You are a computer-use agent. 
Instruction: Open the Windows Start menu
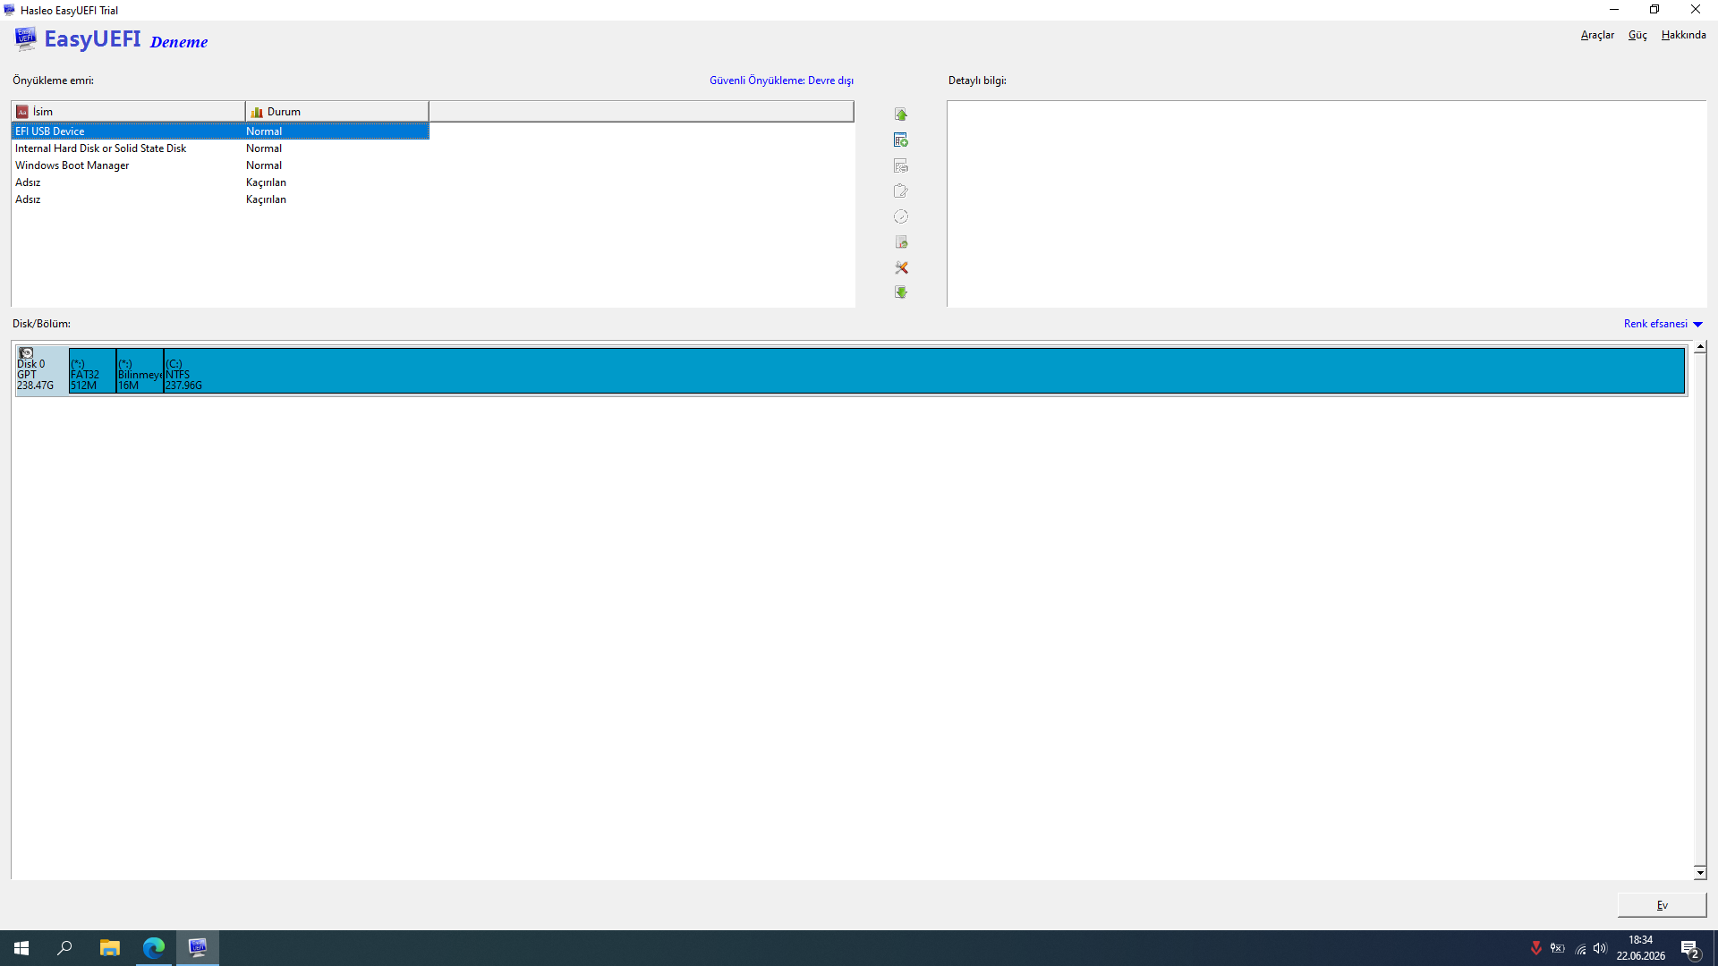(x=21, y=948)
